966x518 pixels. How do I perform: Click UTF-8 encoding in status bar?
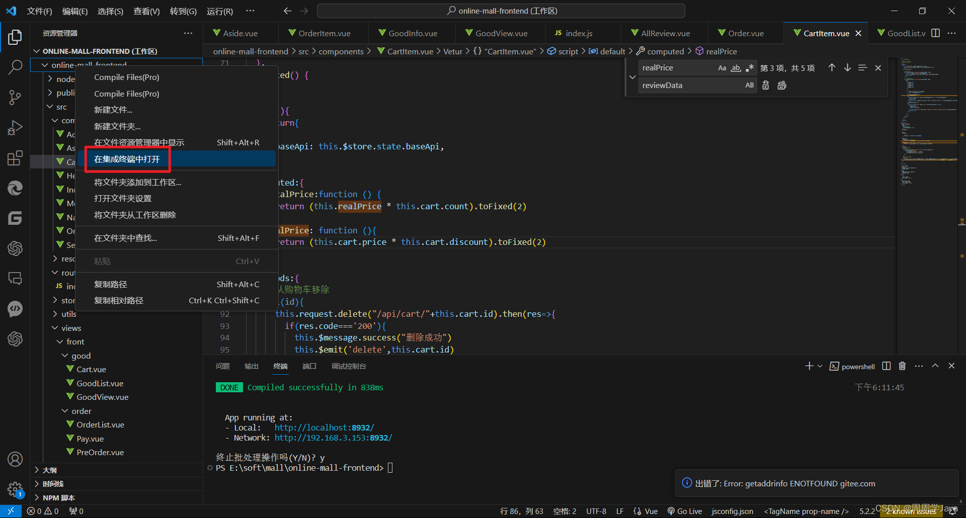click(x=596, y=511)
